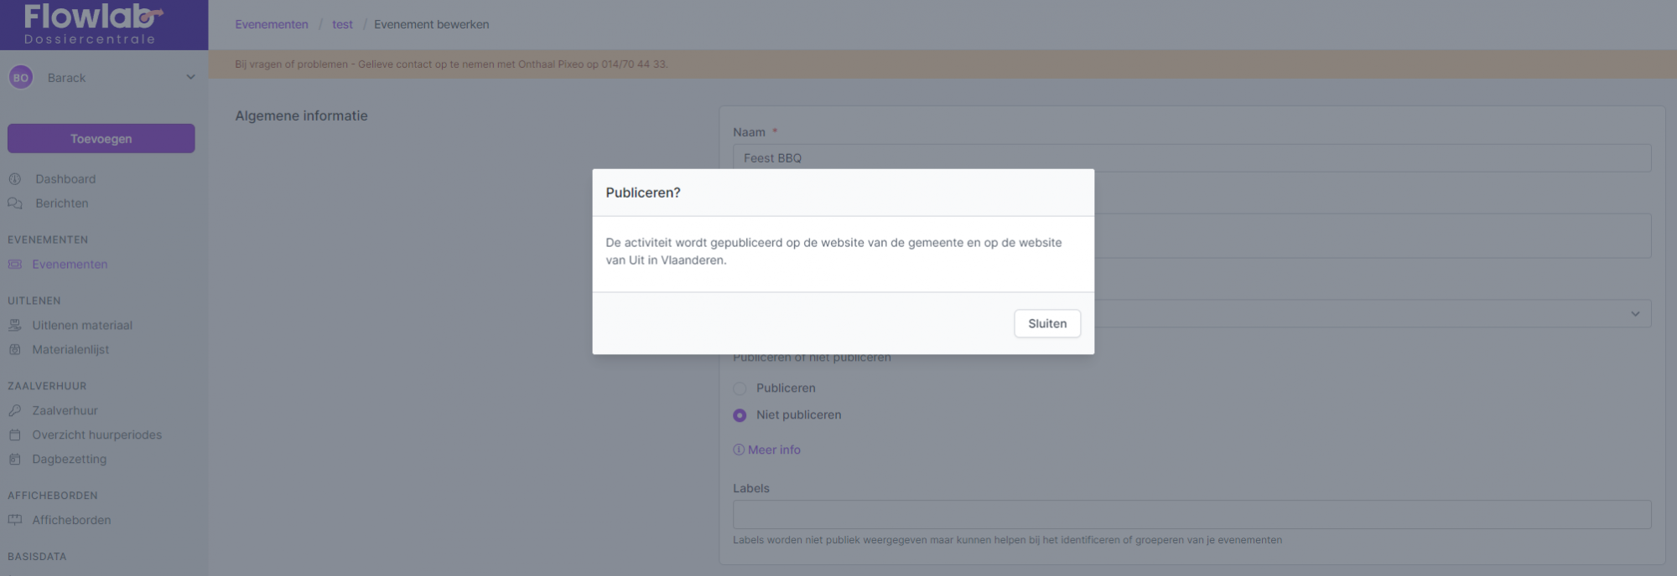Viewport: 1677px width, 576px height.
Task: Click into the Labels input field
Action: tap(1191, 514)
